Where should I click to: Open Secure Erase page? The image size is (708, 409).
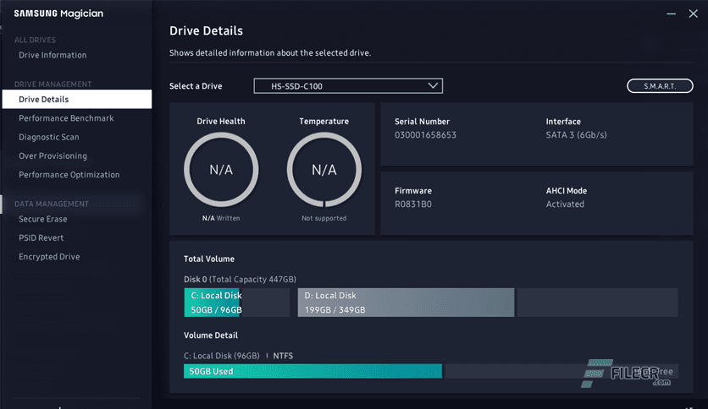pyautogui.click(x=43, y=219)
